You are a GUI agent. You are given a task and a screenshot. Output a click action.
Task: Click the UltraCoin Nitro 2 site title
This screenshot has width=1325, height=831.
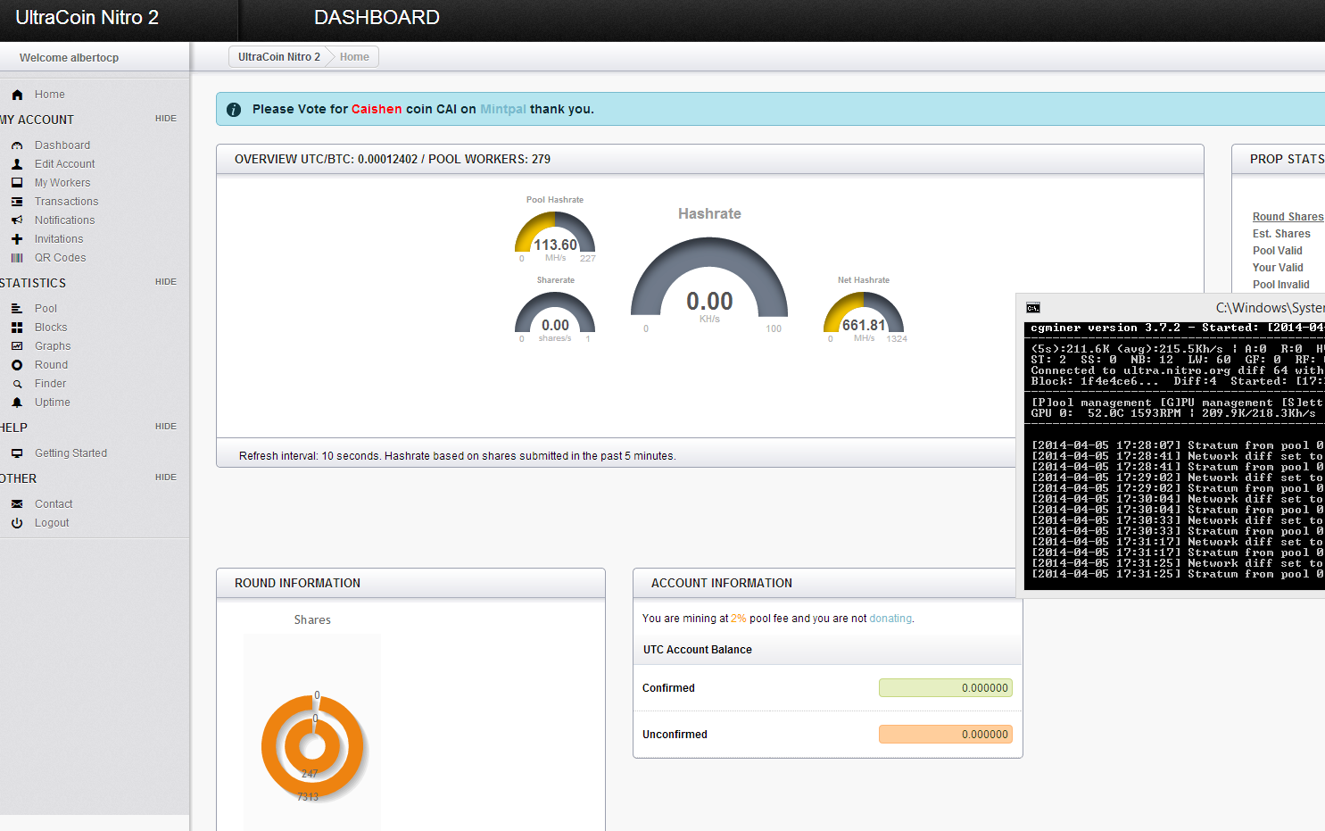click(87, 18)
